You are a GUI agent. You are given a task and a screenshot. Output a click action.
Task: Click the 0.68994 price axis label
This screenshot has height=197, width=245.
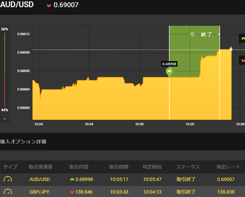coord(23,89)
